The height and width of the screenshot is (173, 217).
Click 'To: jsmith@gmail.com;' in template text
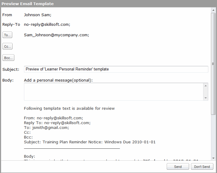click(x=46, y=128)
